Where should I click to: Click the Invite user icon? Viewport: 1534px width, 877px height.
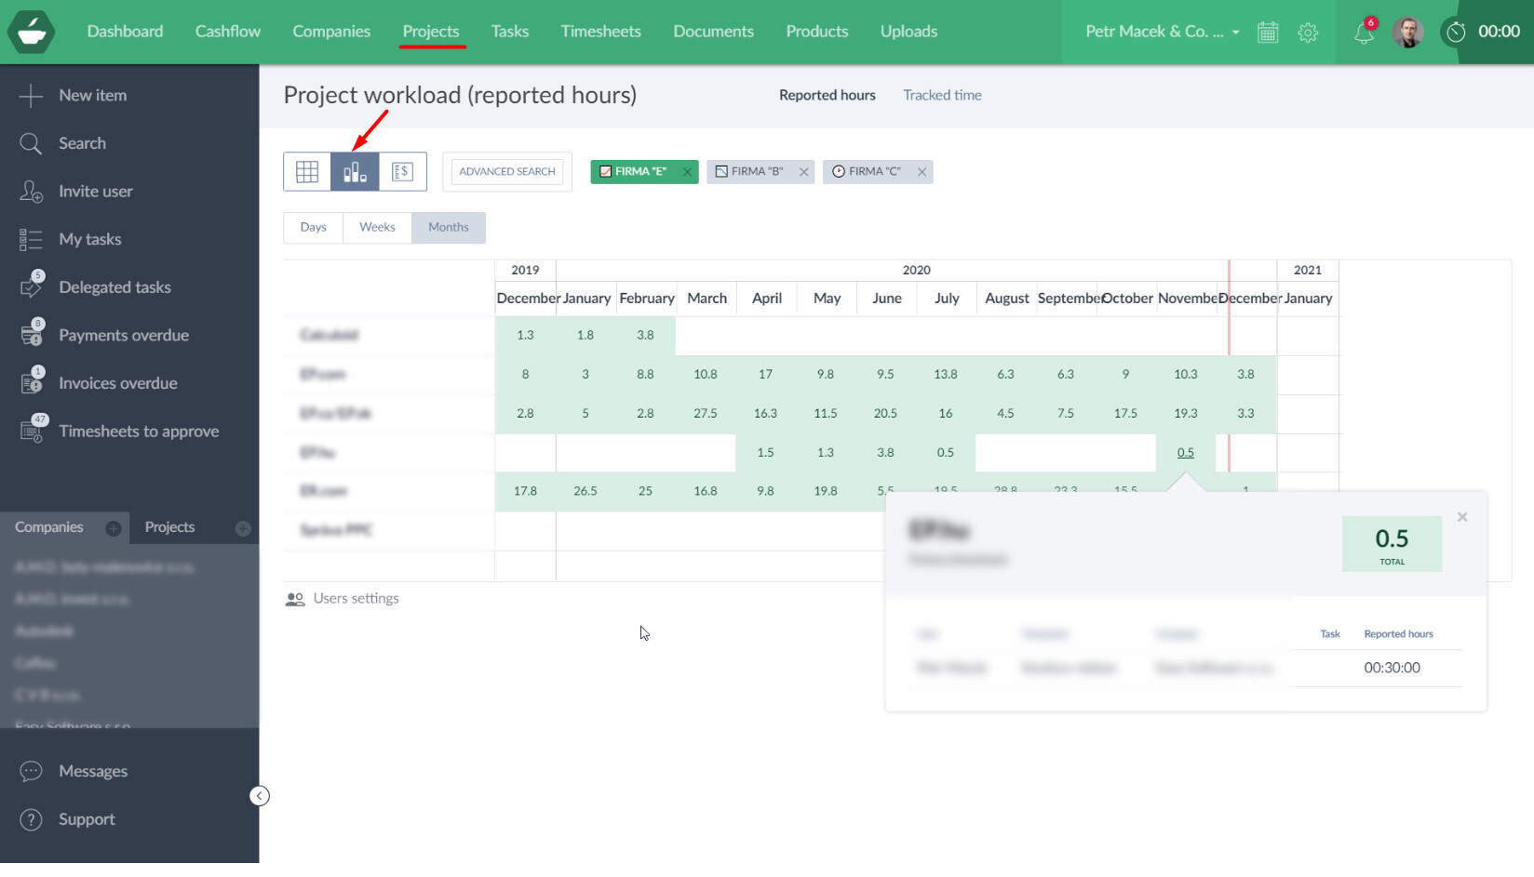point(31,192)
